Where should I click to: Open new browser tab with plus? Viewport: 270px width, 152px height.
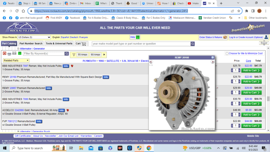coord(221,3)
